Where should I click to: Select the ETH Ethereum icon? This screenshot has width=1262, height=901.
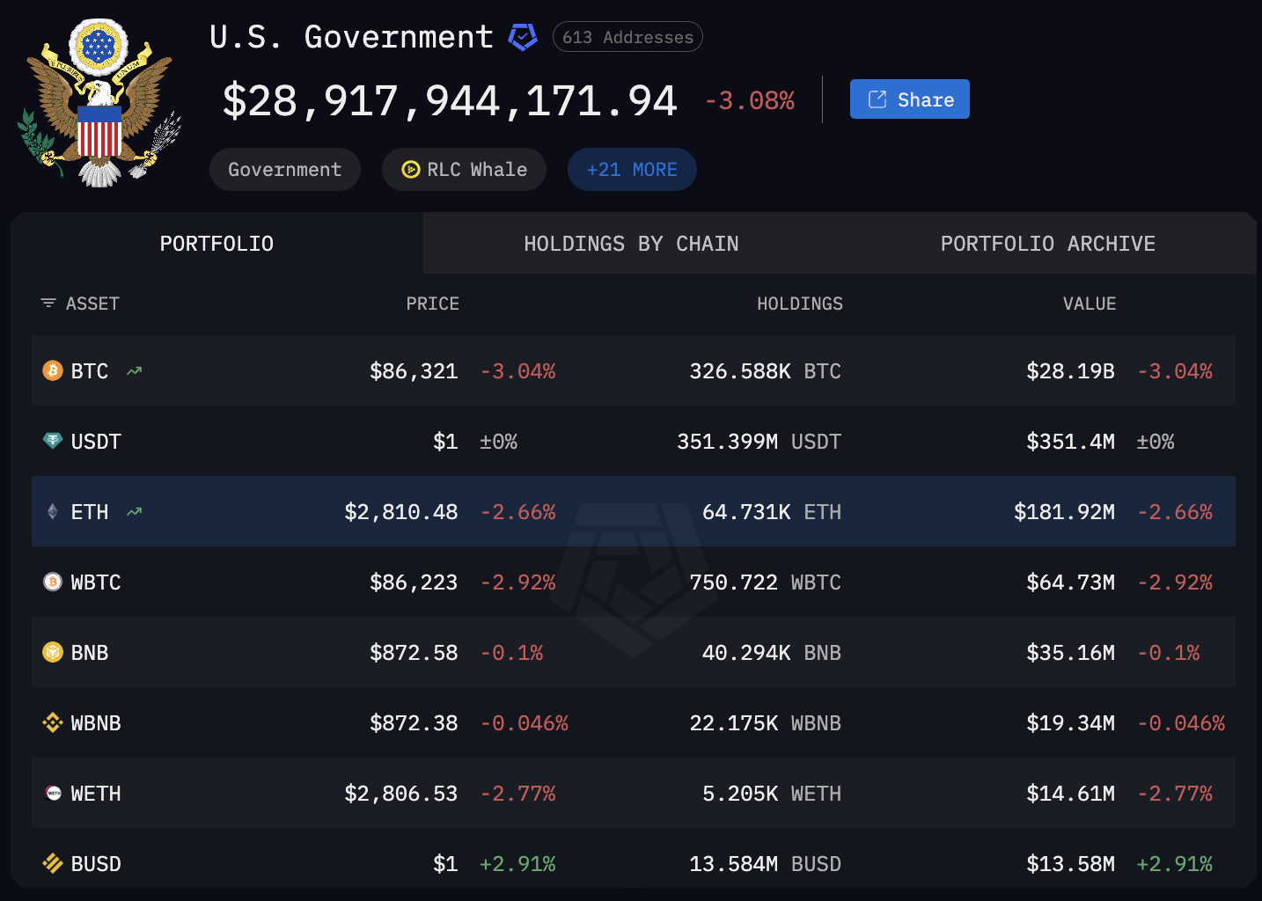click(x=52, y=511)
